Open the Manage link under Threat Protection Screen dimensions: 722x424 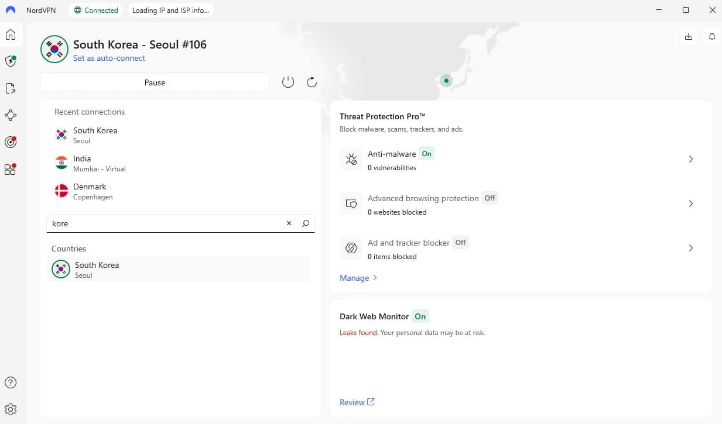click(358, 278)
